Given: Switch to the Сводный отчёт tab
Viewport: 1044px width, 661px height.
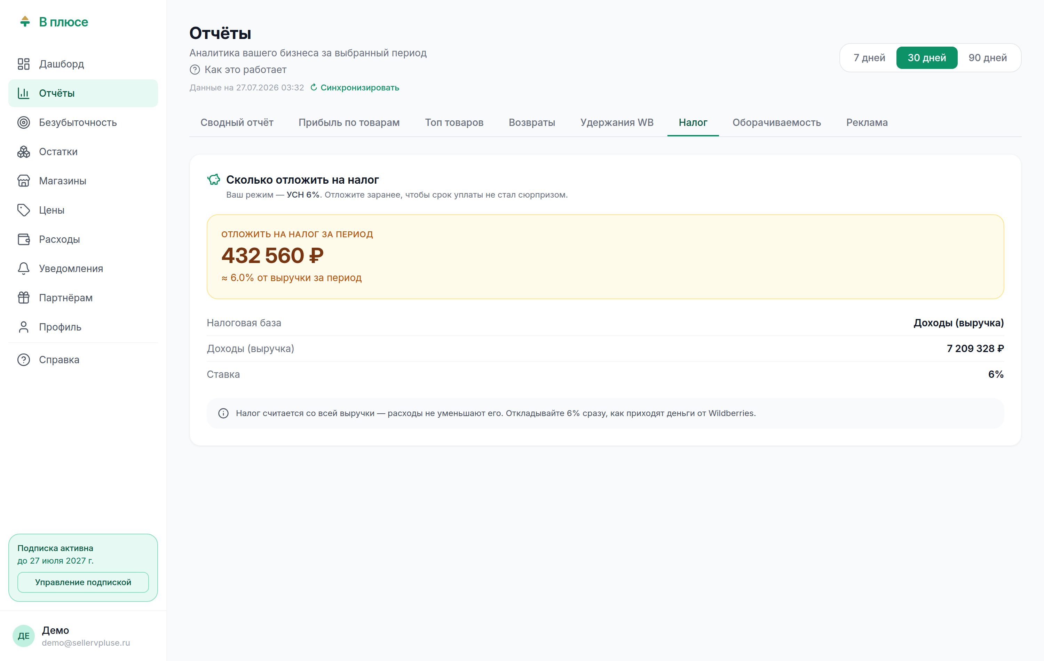Looking at the screenshot, I should tap(237, 123).
